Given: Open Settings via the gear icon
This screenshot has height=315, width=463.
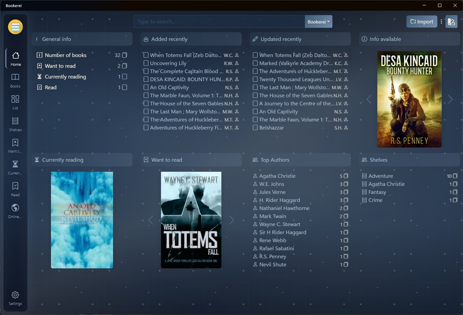Looking at the screenshot, I should coord(15,298).
